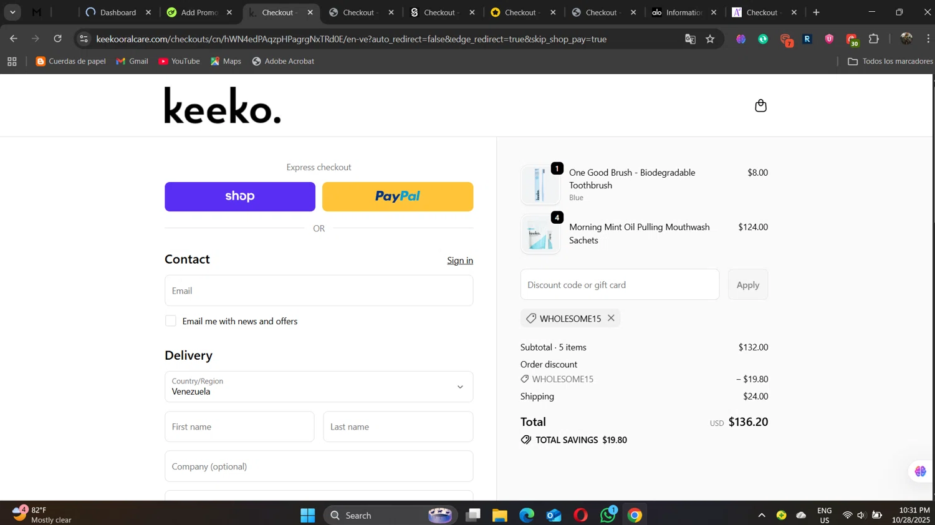935x525 pixels.
Task: Close the Dashboard tab
Action: [x=148, y=12]
